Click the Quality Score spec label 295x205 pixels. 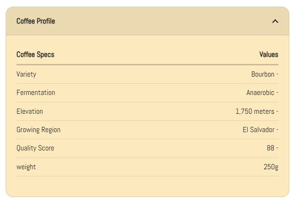pos(35,148)
